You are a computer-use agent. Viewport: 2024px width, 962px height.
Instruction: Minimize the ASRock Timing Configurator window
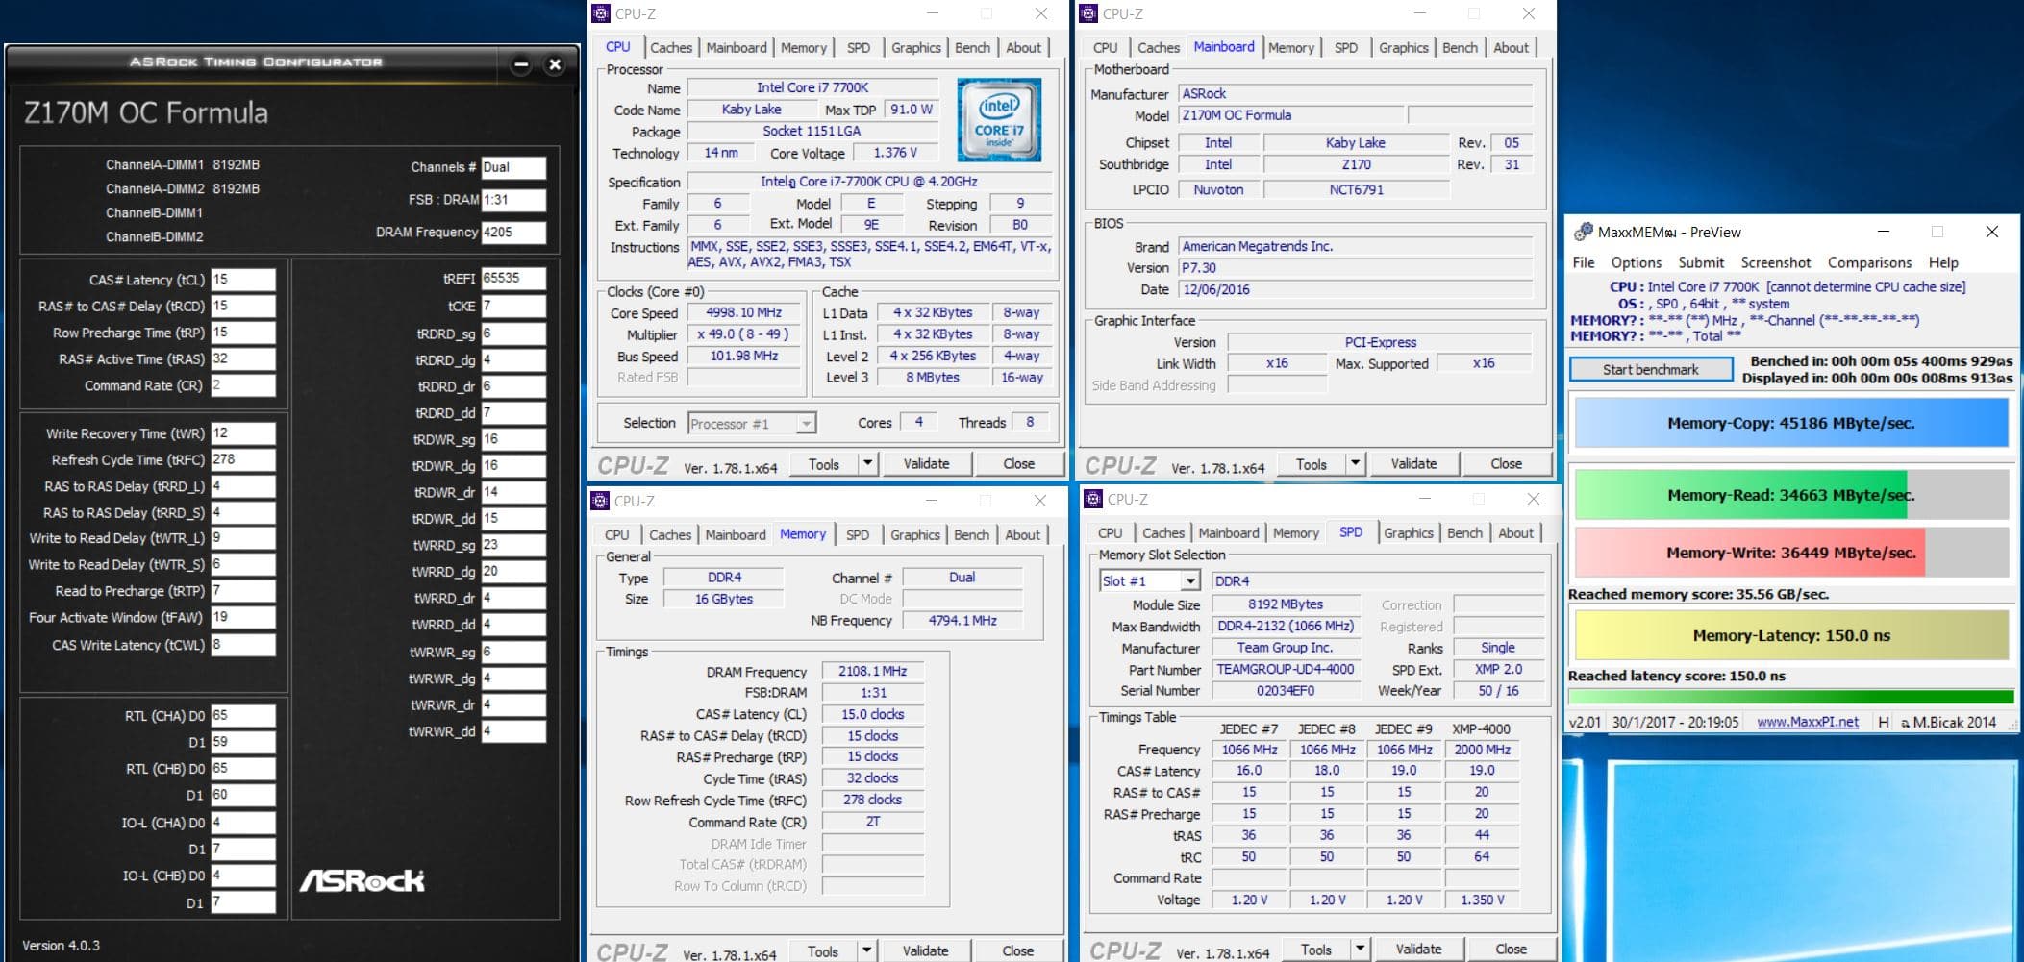[521, 65]
